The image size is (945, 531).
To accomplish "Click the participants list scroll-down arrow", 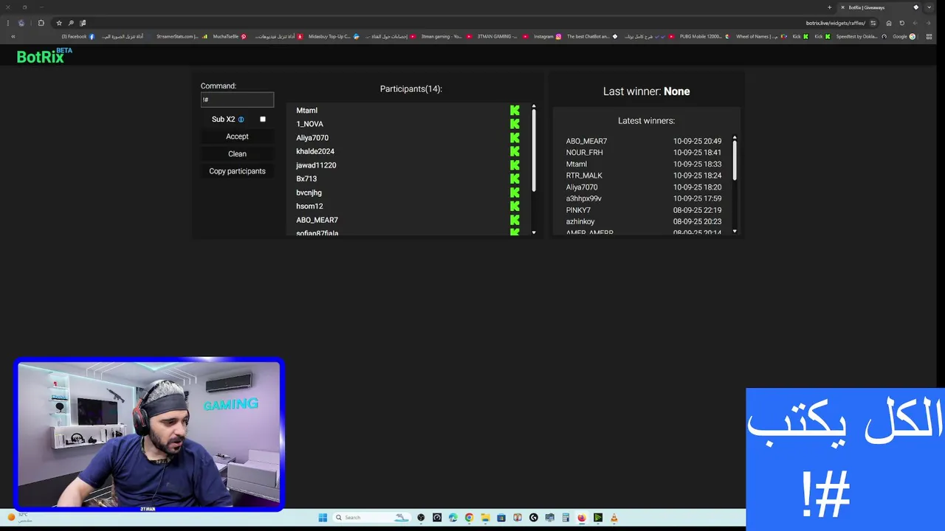I will click(534, 232).
